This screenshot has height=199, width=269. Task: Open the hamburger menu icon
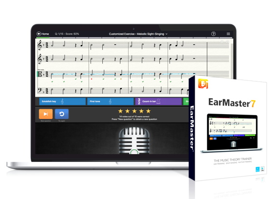[x=228, y=34]
